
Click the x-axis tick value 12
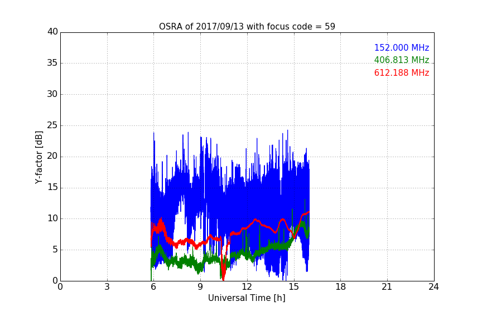[x=247, y=287]
